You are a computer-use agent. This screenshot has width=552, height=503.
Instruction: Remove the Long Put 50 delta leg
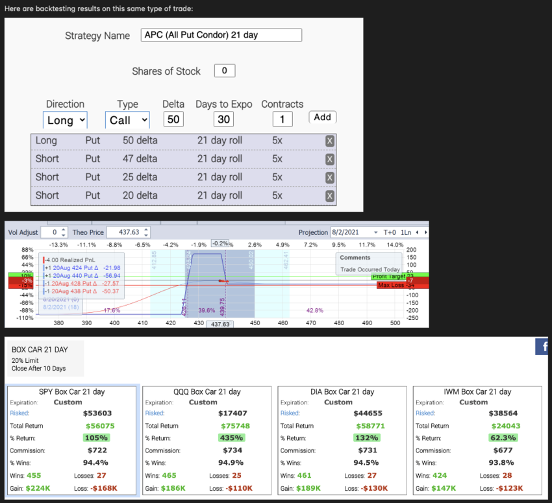[x=329, y=141]
